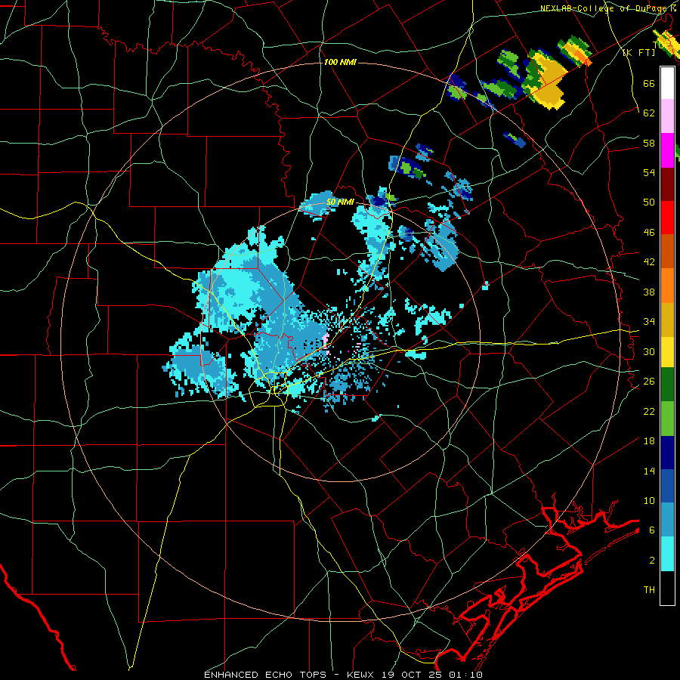This screenshot has width=680, height=680.
Task: Click the '50 NMI' range ring label
Action: pos(340,202)
